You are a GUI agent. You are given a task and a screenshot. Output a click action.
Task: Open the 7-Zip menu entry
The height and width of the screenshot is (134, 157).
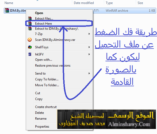39,34
